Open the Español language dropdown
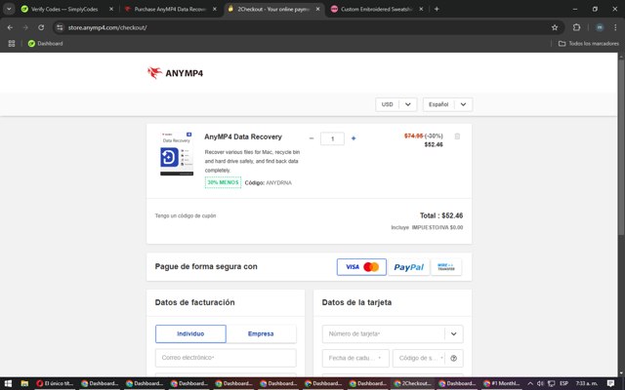The image size is (625, 390). [x=447, y=104]
